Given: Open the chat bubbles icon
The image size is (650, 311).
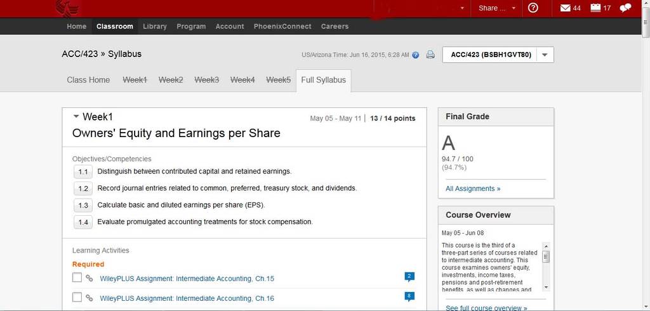Looking at the screenshot, I should pos(625,8).
